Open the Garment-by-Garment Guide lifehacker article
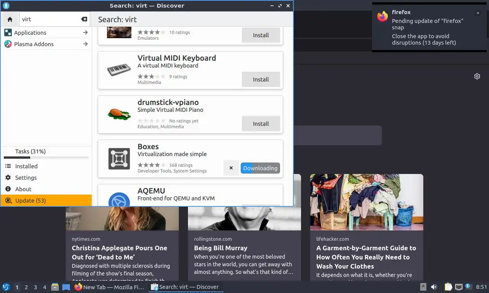The width and height of the screenshot is (489, 293). (x=367, y=257)
